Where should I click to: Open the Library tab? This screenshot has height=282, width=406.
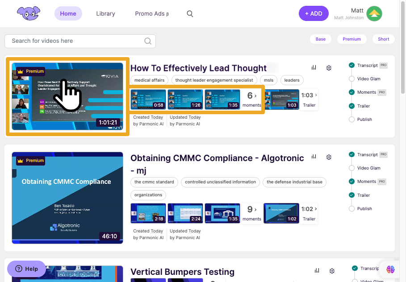(x=105, y=14)
